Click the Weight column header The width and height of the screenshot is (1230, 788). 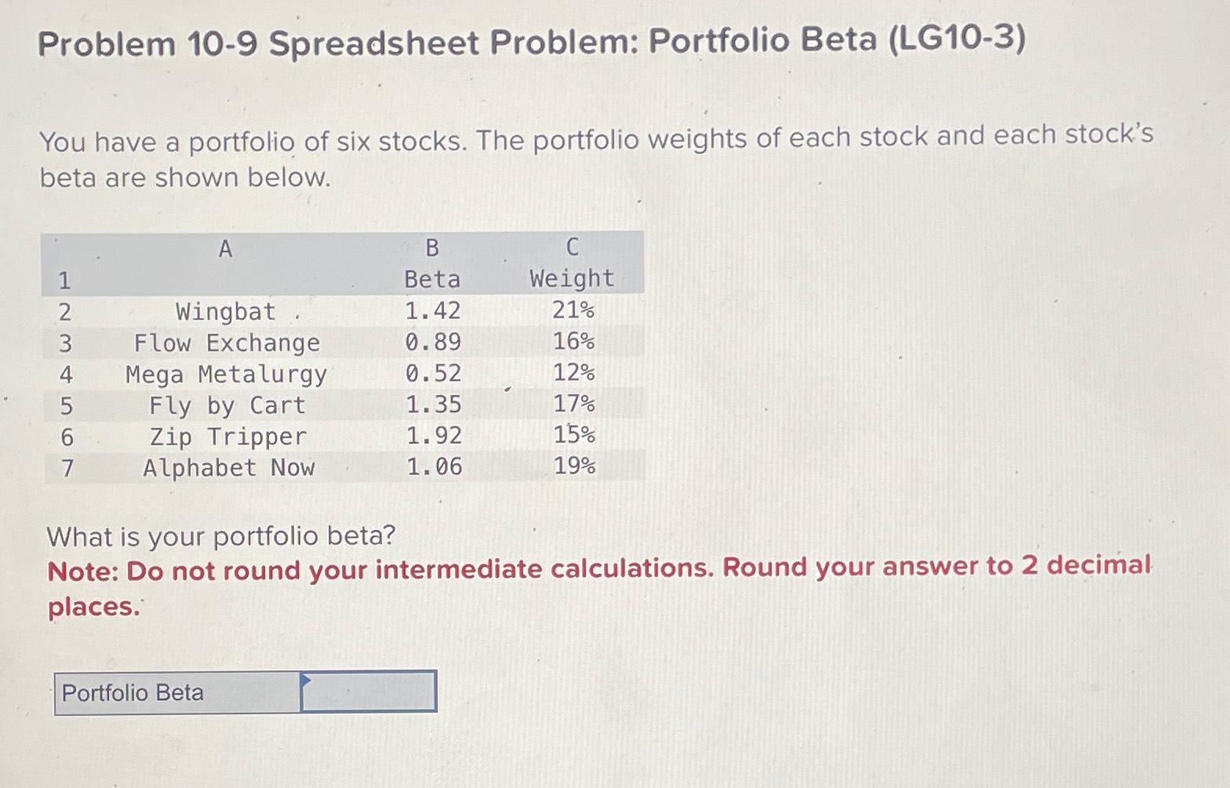click(x=570, y=278)
